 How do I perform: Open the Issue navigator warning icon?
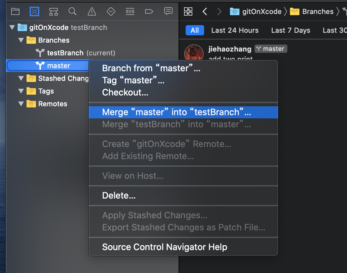(92, 11)
